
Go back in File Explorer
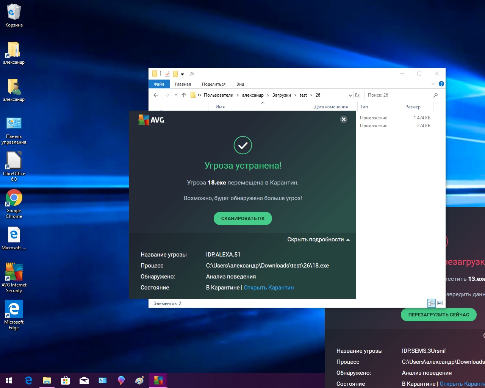tap(156, 95)
